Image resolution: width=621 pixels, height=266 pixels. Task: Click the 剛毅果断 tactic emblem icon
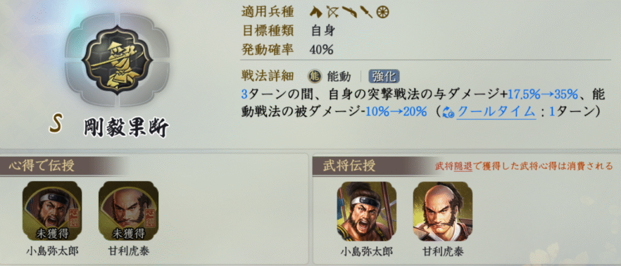click(x=117, y=60)
